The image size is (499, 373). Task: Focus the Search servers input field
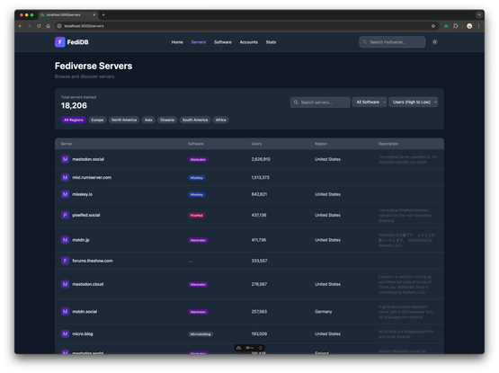pyautogui.click(x=320, y=102)
